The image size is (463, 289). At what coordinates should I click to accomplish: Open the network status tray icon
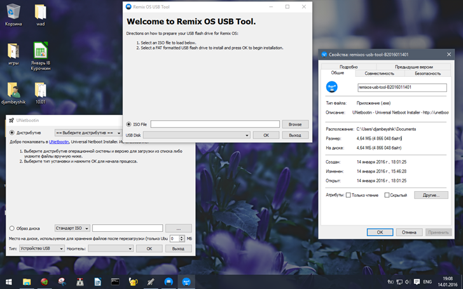(x=399, y=282)
